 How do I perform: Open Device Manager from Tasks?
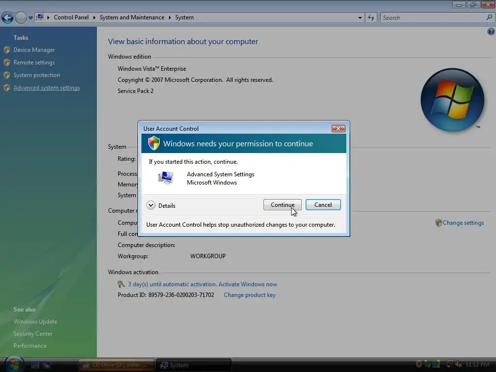tap(34, 50)
